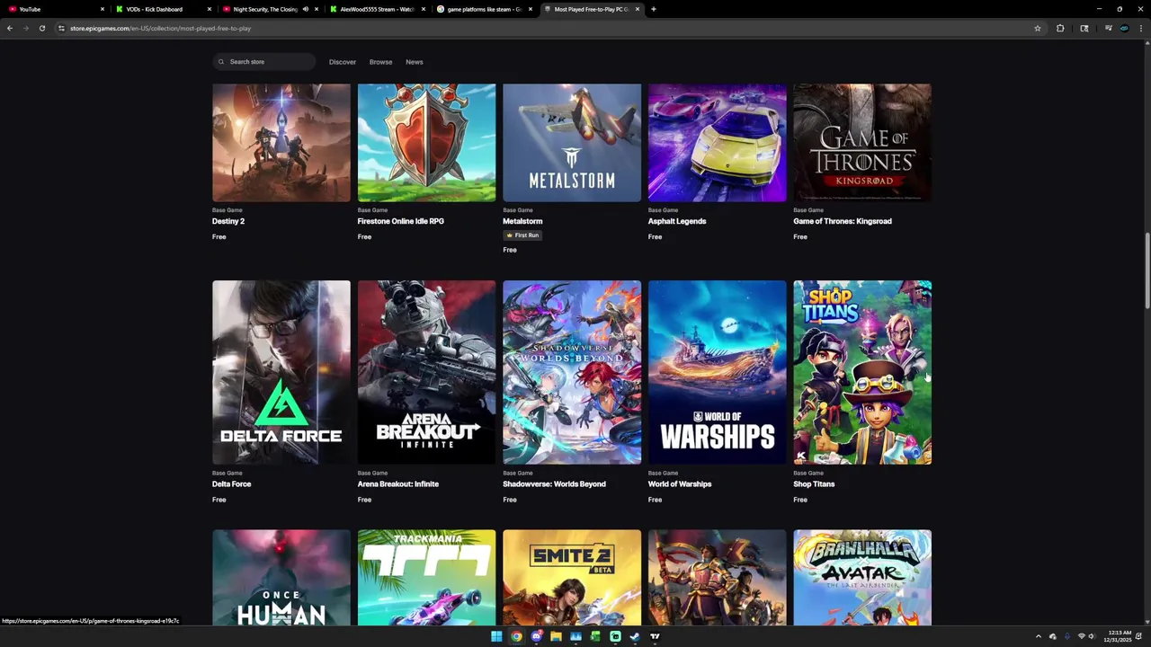Viewport: 1151px width, 647px height.
Task: Switch to VODs - Kick Dashboard tab
Action: tap(162, 9)
